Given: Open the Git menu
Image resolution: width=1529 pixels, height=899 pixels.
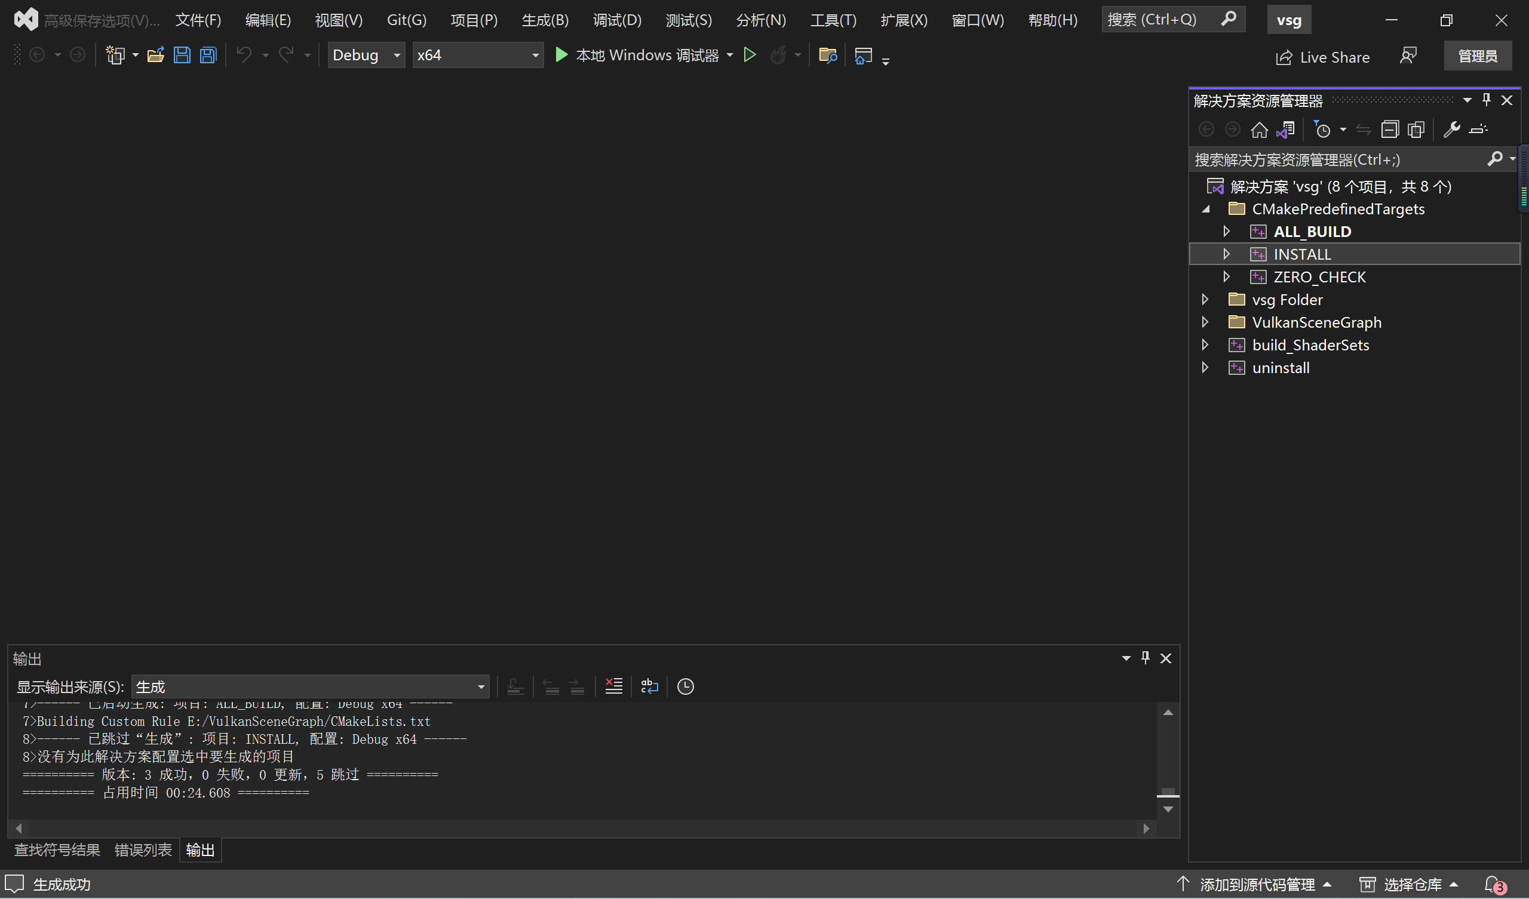Looking at the screenshot, I should [x=406, y=20].
